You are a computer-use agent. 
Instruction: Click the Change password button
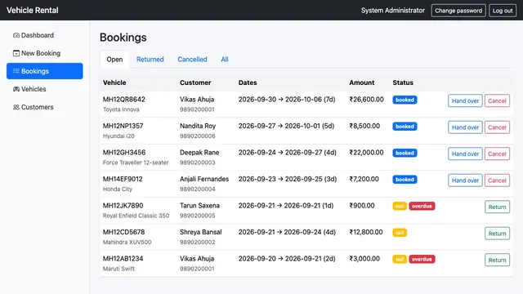point(458,11)
